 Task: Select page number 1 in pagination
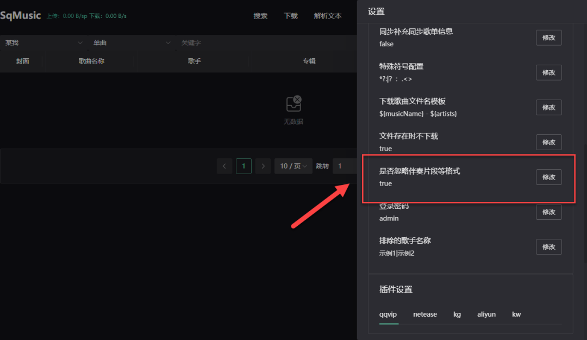point(243,166)
